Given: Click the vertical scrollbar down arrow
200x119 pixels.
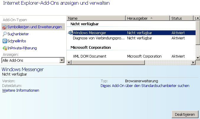Looking at the screenshot, I should pos(198,58).
